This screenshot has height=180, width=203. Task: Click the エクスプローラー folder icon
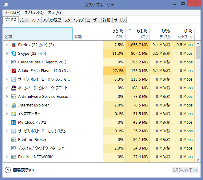[14, 114]
